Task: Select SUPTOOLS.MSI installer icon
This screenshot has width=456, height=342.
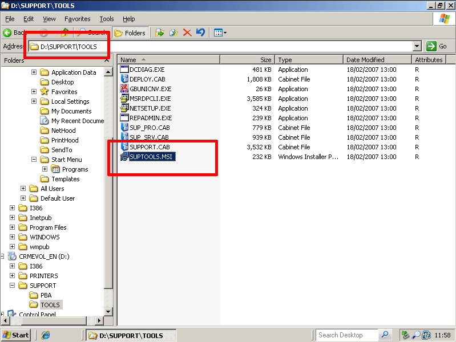Action: click(124, 157)
